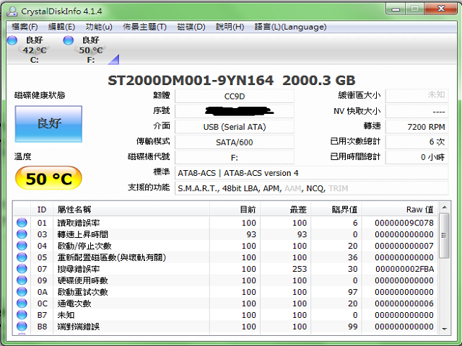Click the blue 良好 health status button
Screen dimensions: 462x346
pos(48,124)
